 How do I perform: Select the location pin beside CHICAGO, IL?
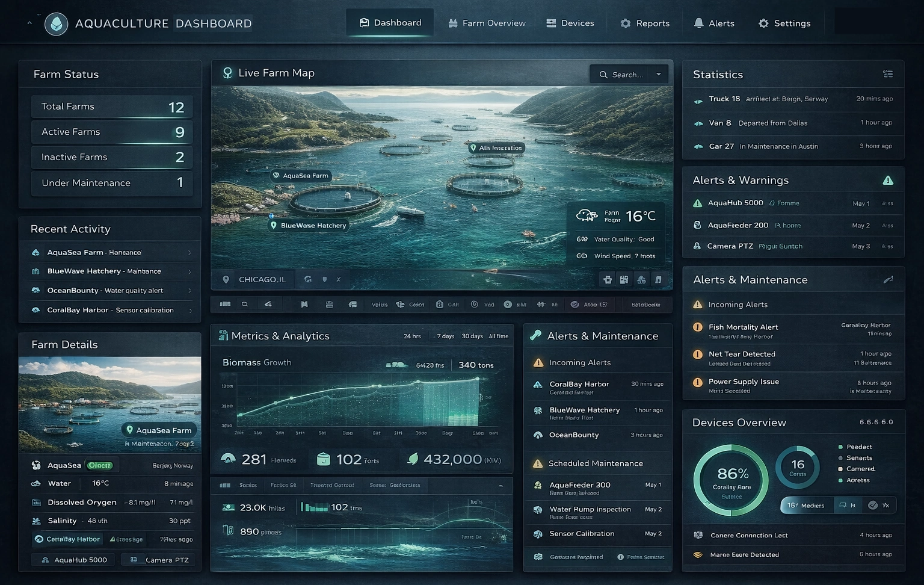(x=226, y=279)
